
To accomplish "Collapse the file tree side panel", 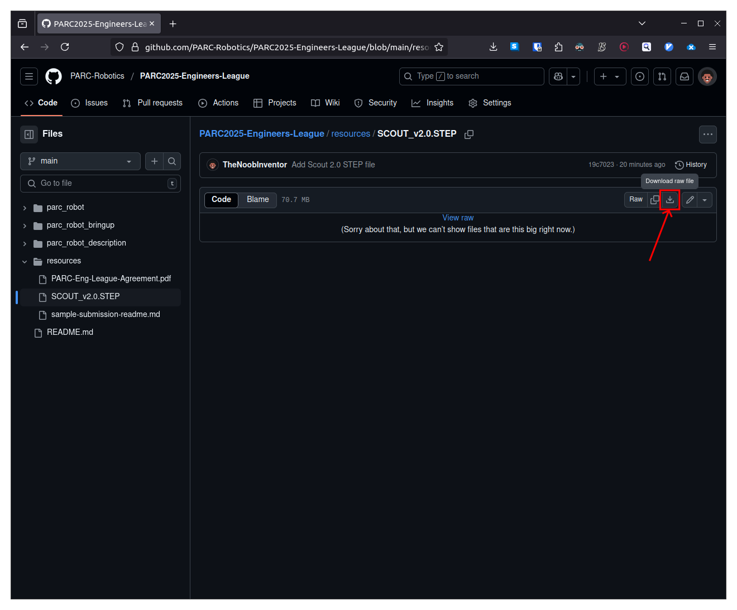I will click(29, 134).
